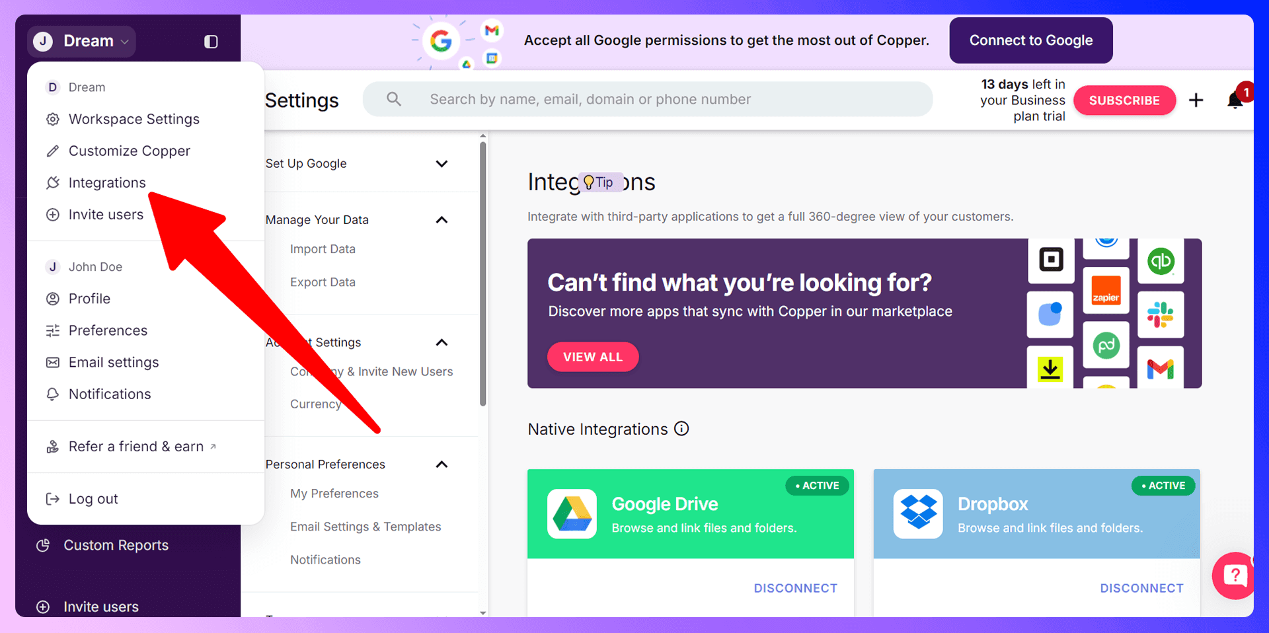
Task: Click Invite users in dropdown menu
Action: pos(106,214)
